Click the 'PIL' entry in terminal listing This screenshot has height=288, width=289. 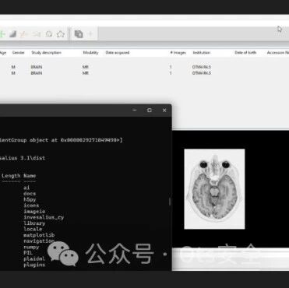[x=28, y=253]
